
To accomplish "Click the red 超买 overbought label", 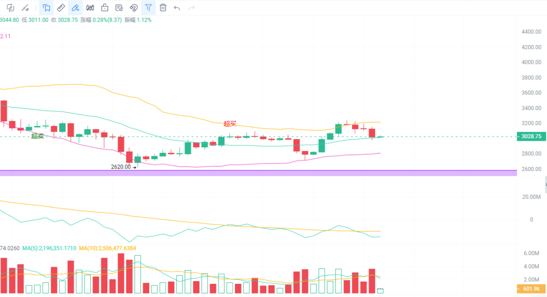I will tap(230, 123).
